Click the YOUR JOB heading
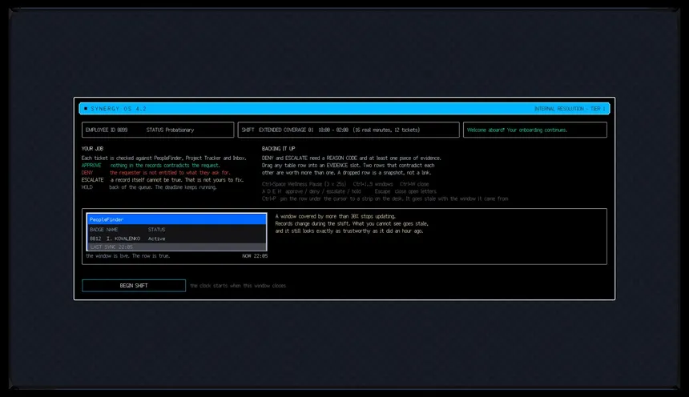 (92, 148)
